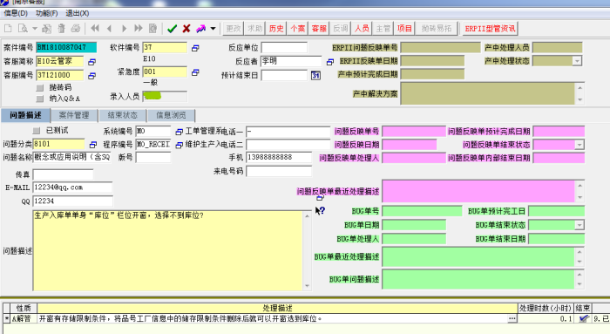Open the BUG单结束状态 dropdown
610x334 pixels.
tap(579, 225)
